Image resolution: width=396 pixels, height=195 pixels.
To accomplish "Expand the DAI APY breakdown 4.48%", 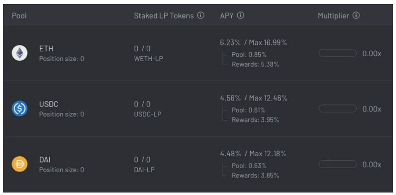I will click(230, 154).
